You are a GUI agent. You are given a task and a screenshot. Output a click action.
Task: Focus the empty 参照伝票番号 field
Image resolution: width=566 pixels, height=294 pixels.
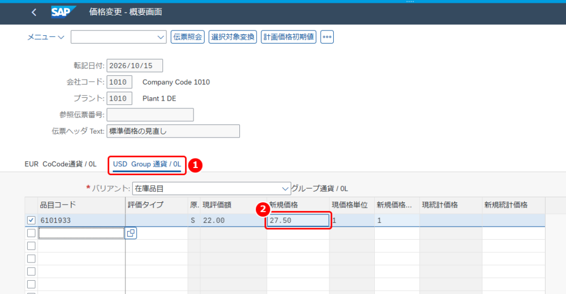(x=150, y=115)
